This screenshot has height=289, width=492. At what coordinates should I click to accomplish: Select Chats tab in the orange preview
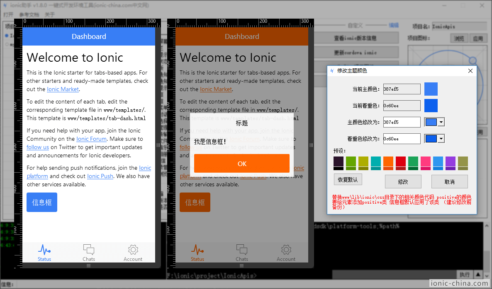pos(242,253)
